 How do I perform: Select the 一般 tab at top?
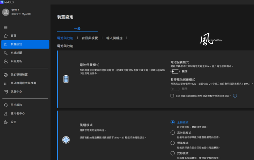coord(77,29)
